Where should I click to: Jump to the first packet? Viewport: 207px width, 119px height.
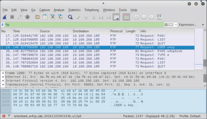coord(101,17)
